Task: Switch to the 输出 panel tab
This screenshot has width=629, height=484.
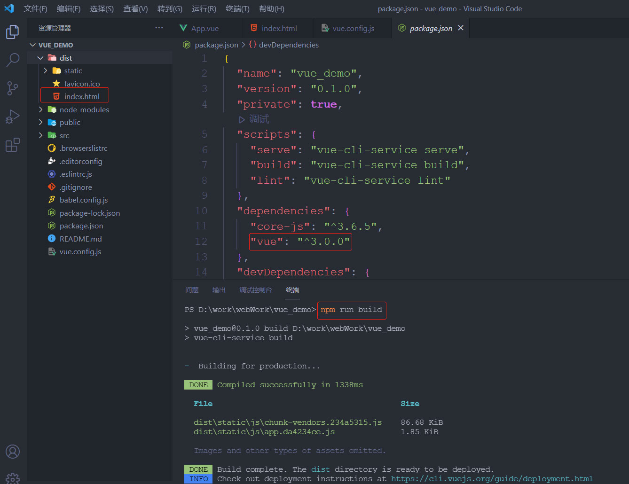Action: click(219, 290)
